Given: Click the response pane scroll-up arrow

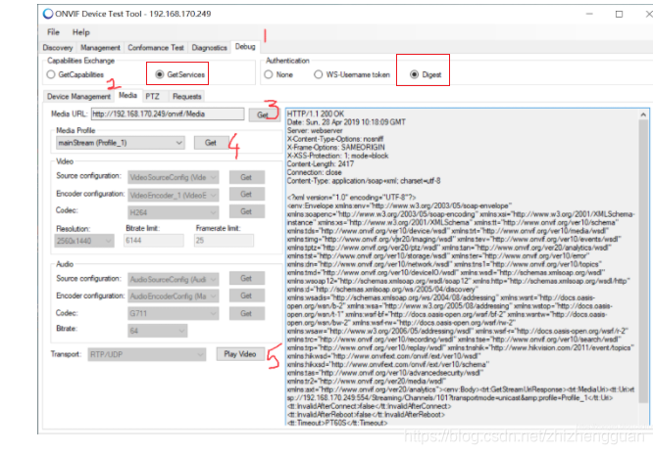Looking at the screenshot, I should coord(643,114).
